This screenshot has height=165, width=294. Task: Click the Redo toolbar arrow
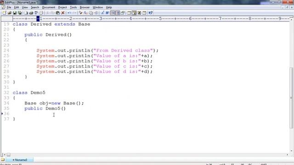(74, 13)
